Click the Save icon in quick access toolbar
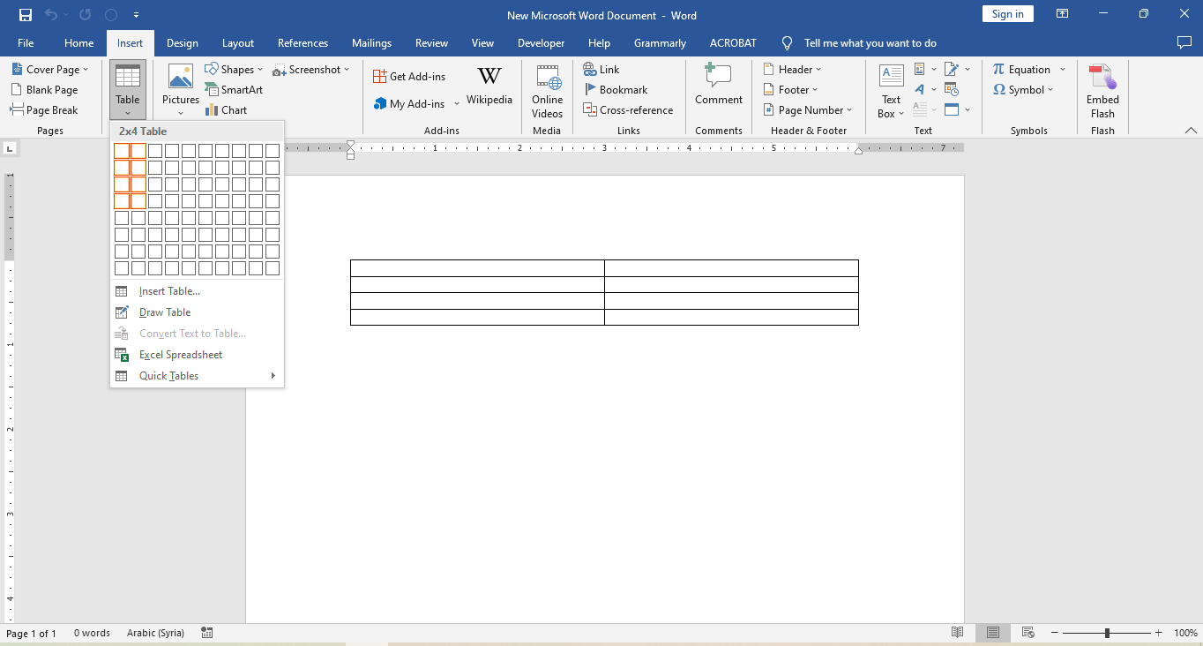The image size is (1203, 646). click(x=26, y=15)
